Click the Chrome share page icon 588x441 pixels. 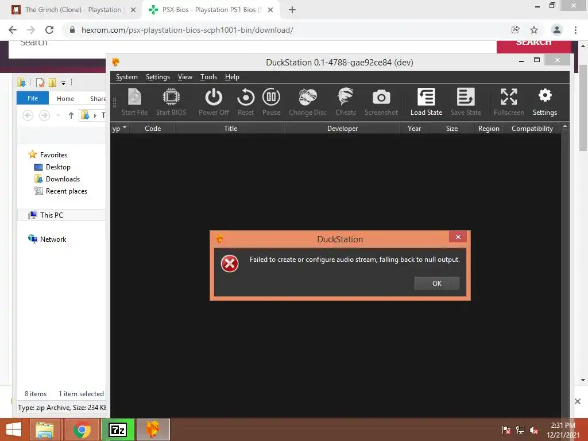(516, 30)
